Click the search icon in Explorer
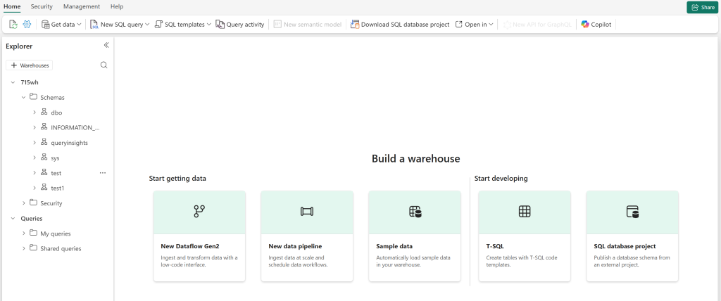 tap(104, 65)
